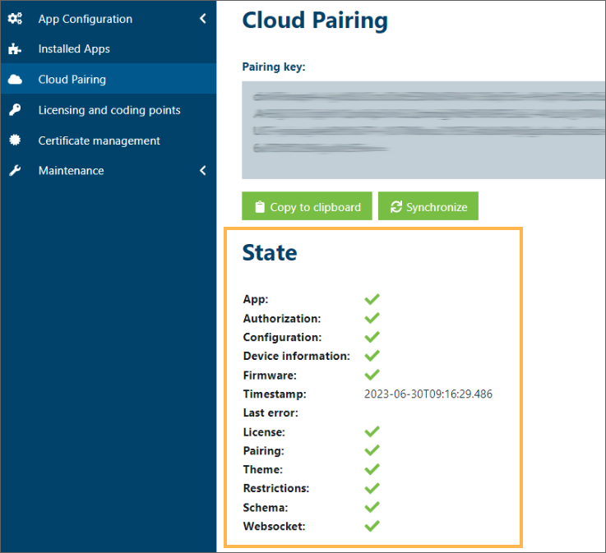Click the timestamp value 2023-06-30T09:16:29.486

(x=428, y=394)
